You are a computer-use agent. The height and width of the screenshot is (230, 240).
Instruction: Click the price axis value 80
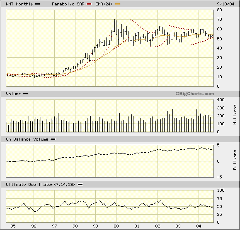coord(219,10)
